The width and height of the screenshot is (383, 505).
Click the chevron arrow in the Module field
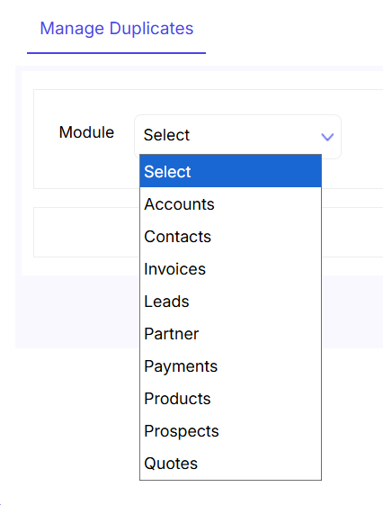tap(327, 137)
